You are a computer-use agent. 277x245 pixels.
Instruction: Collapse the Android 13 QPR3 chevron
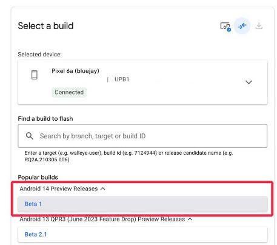pyautogui.click(x=190, y=219)
